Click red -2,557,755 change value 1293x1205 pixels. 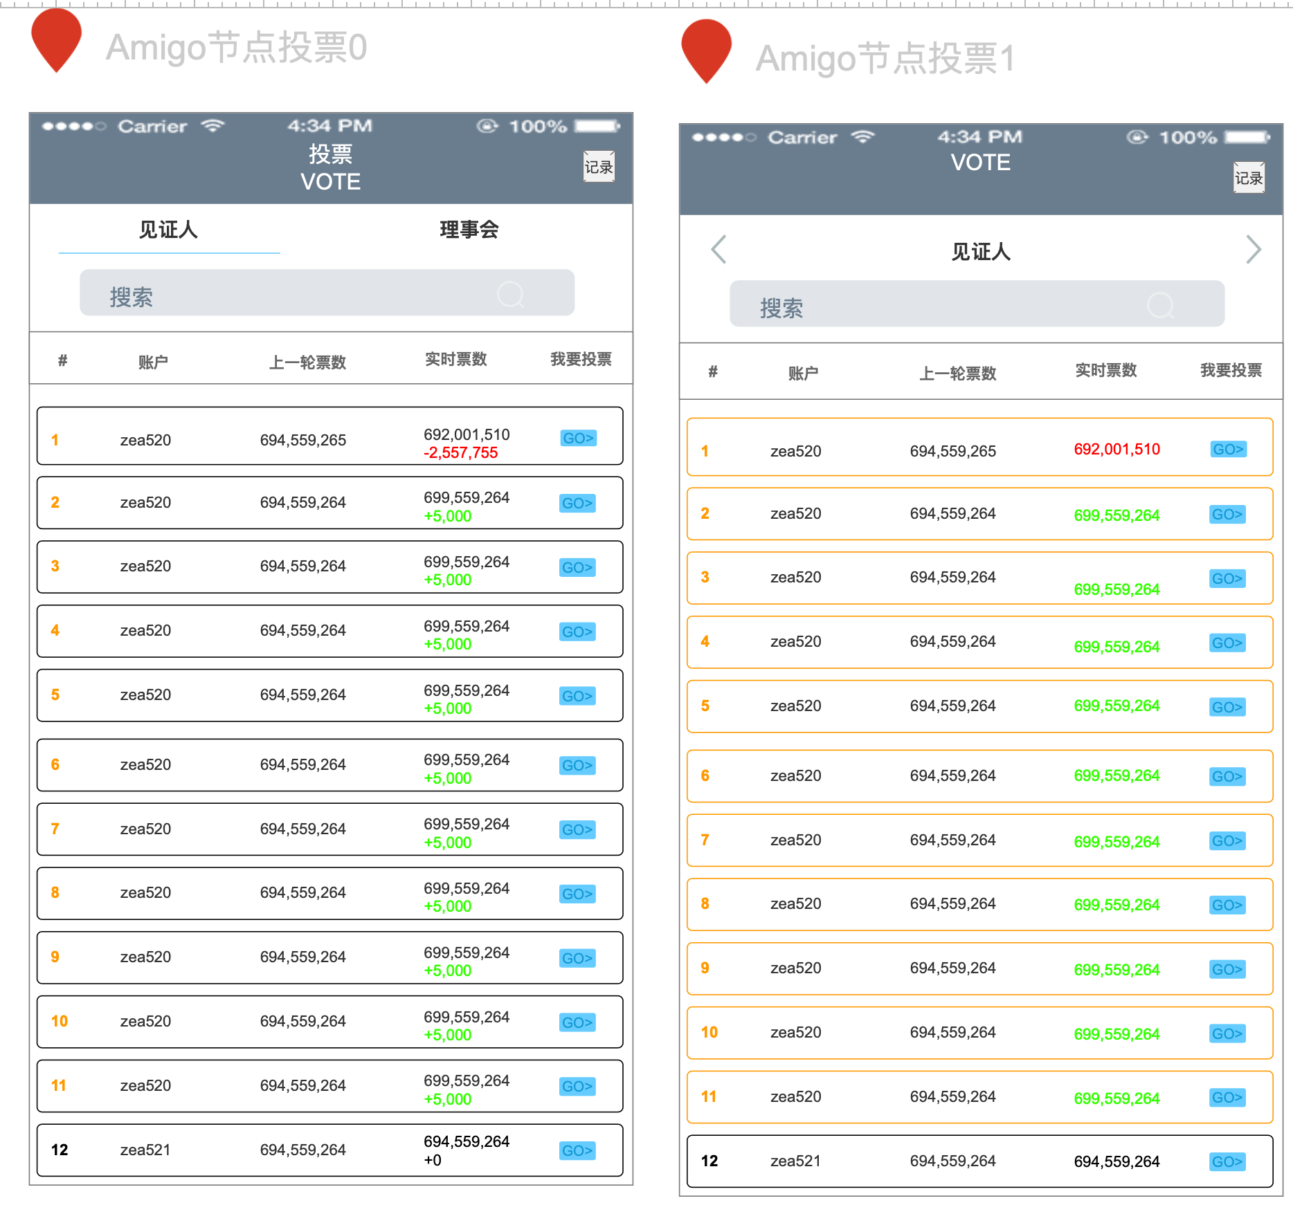(x=461, y=452)
